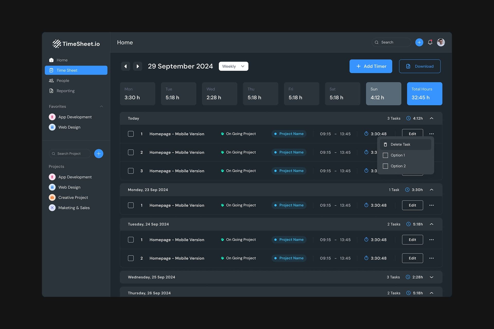This screenshot has width=494, height=329.
Task: Click the plus button next to Search Project
Action: 99,153
